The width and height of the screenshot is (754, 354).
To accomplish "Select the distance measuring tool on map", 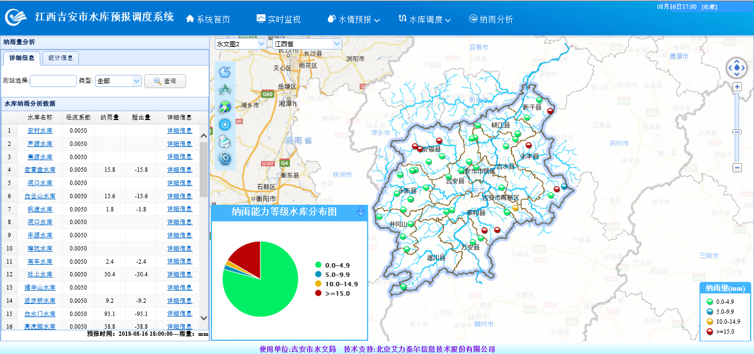I will click(x=224, y=89).
